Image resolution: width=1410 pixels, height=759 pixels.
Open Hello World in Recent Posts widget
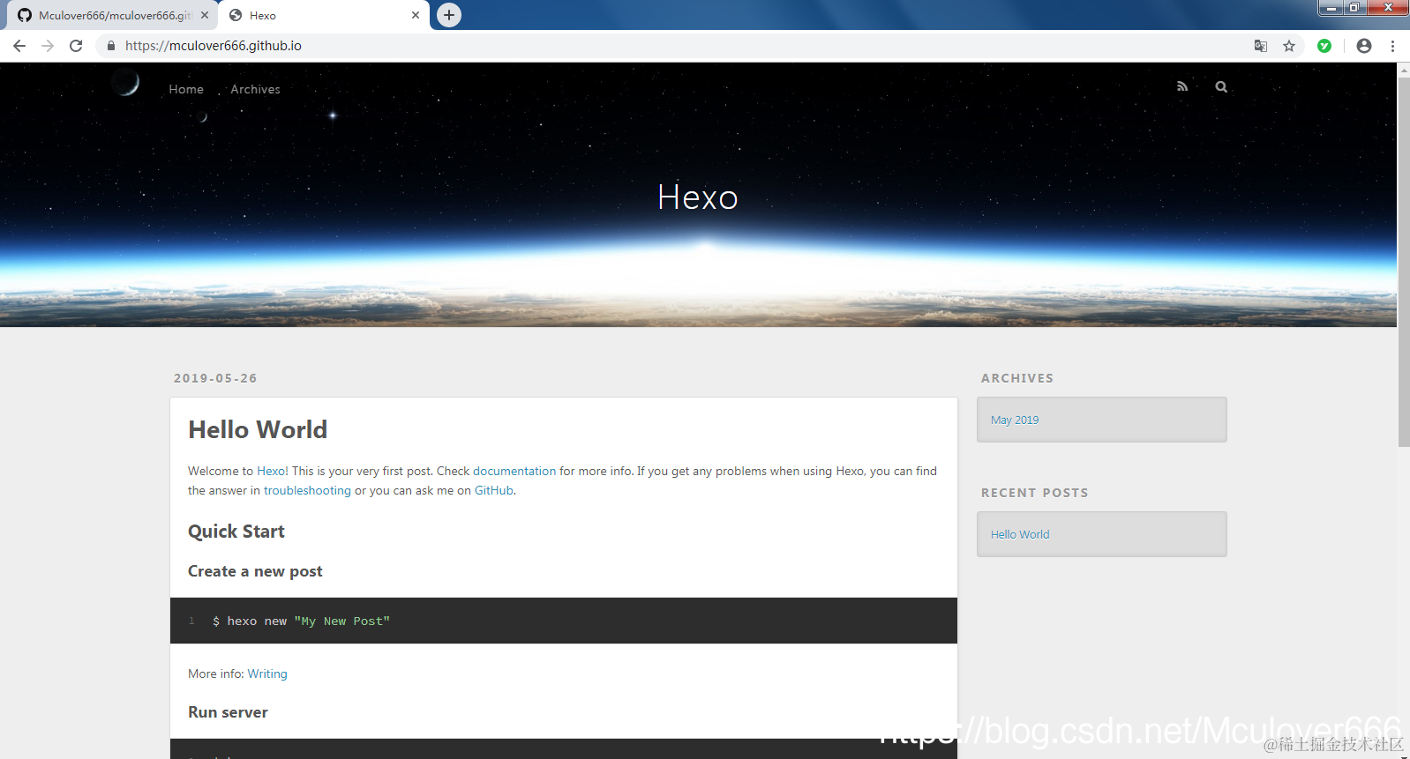pos(1020,534)
